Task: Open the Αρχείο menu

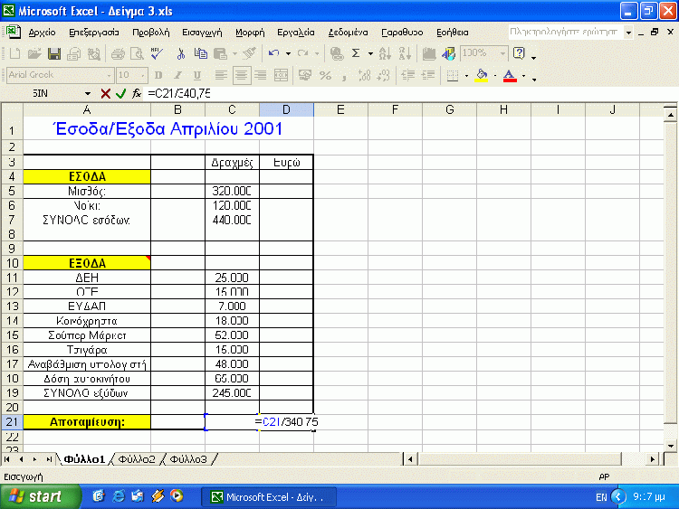Action: click(42, 33)
